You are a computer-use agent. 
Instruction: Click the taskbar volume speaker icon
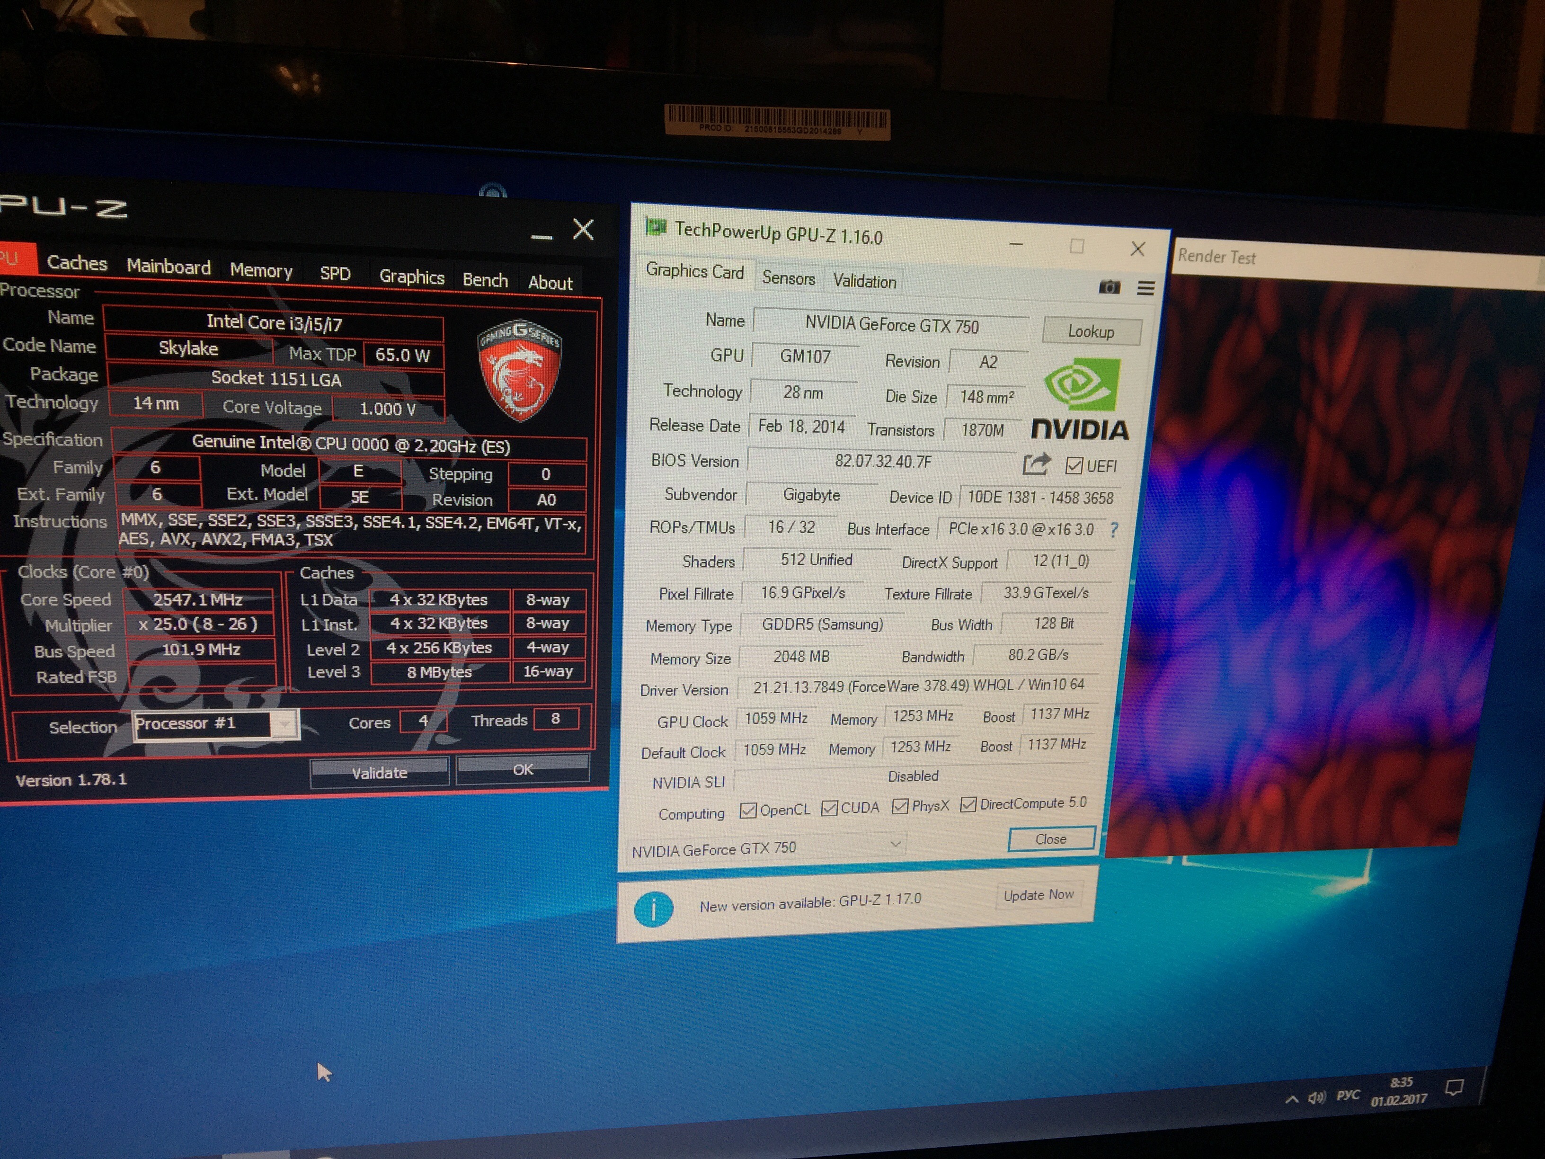(x=1316, y=1097)
